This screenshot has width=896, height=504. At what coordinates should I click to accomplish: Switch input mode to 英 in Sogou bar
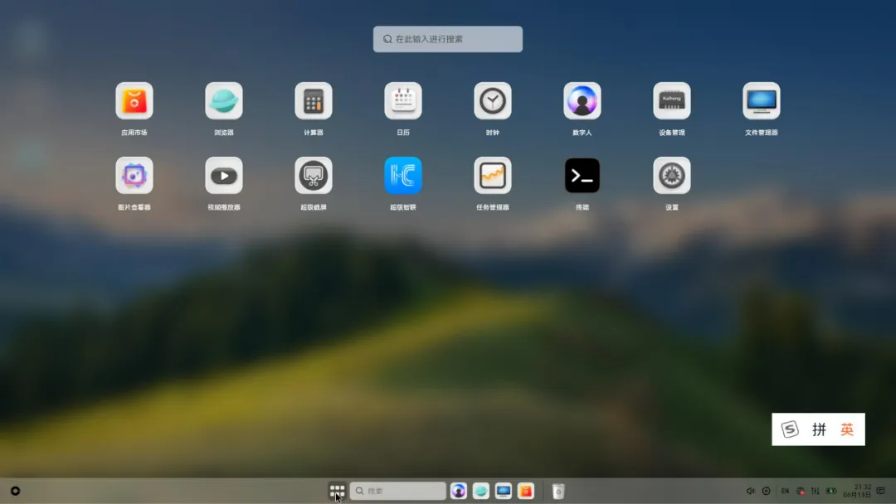(x=846, y=429)
